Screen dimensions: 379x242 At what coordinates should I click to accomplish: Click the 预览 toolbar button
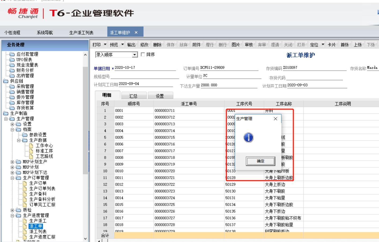point(114,45)
